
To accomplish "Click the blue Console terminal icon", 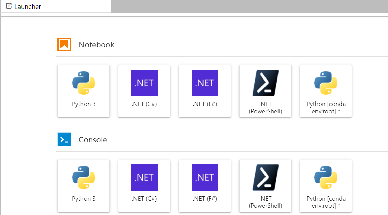I will (64, 139).
